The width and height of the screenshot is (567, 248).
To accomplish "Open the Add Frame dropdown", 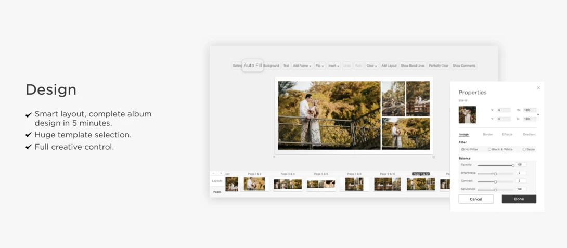I will coord(302,66).
